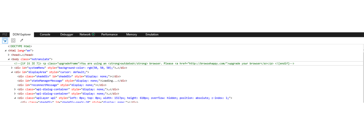Open the Network tab

click(85, 34)
